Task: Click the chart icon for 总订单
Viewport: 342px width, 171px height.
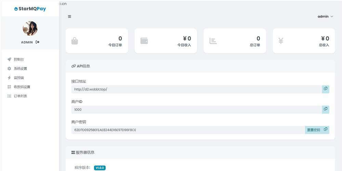Action: pos(213,41)
